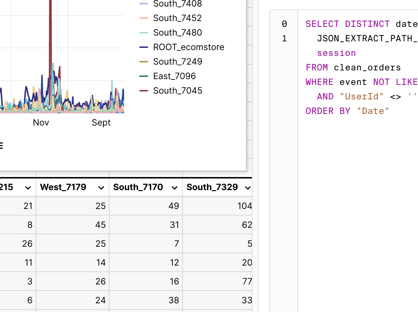Click line number 0 in SQL editor
The height and width of the screenshot is (312, 418).
(x=284, y=24)
